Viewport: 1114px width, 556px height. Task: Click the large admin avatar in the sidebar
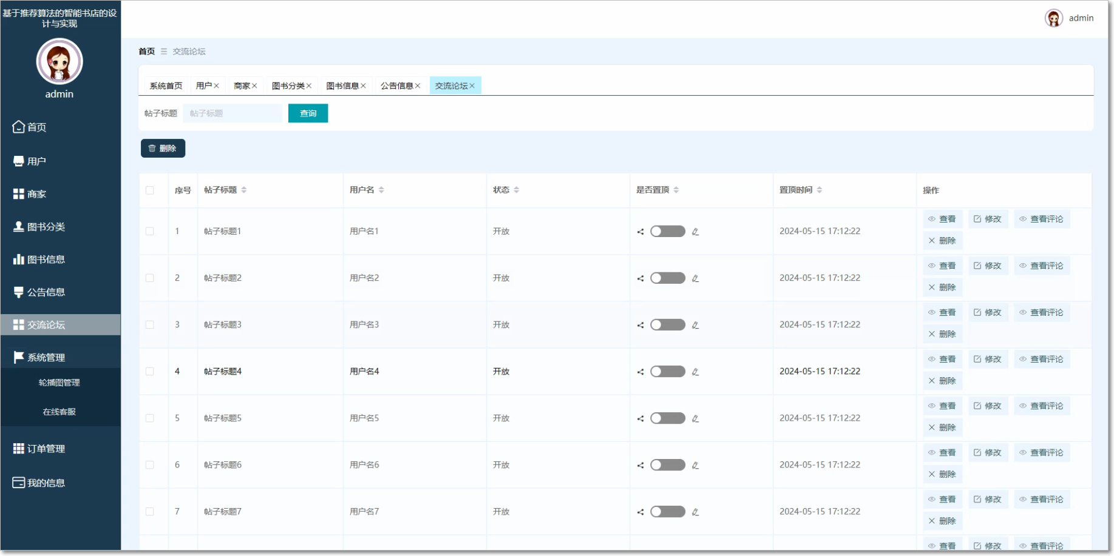(x=59, y=61)
